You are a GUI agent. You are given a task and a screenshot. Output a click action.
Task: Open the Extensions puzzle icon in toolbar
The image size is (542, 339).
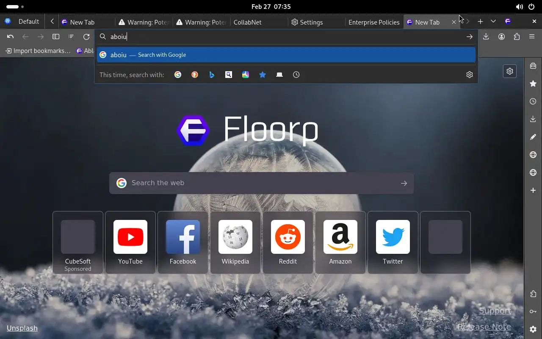pos(517,37)
